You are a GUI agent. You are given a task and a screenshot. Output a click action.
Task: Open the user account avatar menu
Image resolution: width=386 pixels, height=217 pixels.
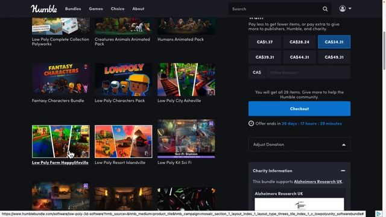pos(343,8)
